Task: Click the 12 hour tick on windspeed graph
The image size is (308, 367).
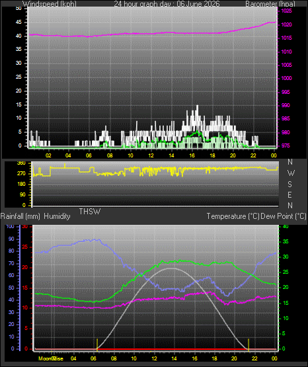Action: (151, 155)
